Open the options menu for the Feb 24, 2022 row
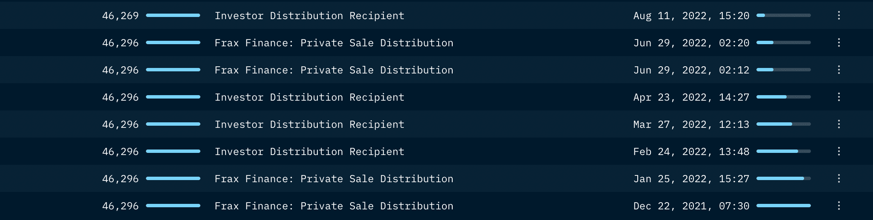 tap(839, 152)
